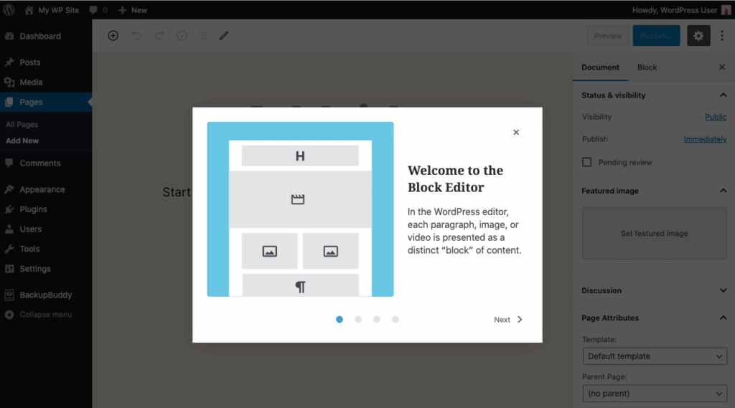Click Immediately publish date link
This screenshot has height=408, width=735.
[705, 139]
